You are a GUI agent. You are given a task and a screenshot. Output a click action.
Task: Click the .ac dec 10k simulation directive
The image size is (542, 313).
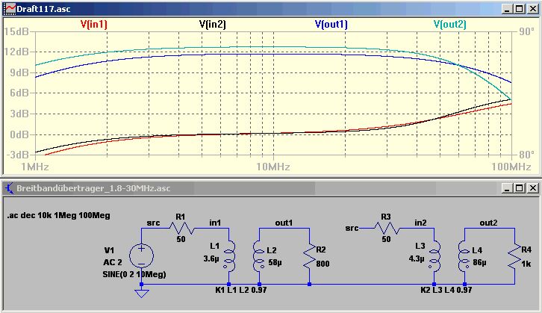point(58,215)
